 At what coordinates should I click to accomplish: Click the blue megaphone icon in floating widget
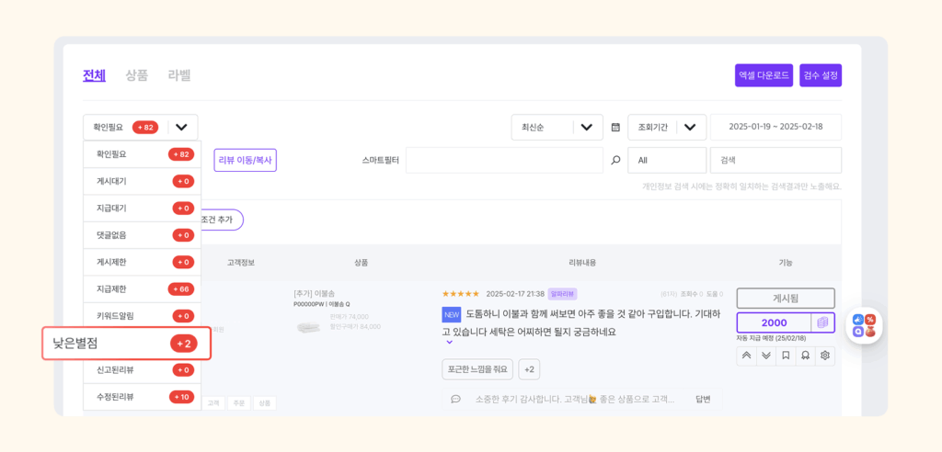pyautogui.click(x=858, y=320)
